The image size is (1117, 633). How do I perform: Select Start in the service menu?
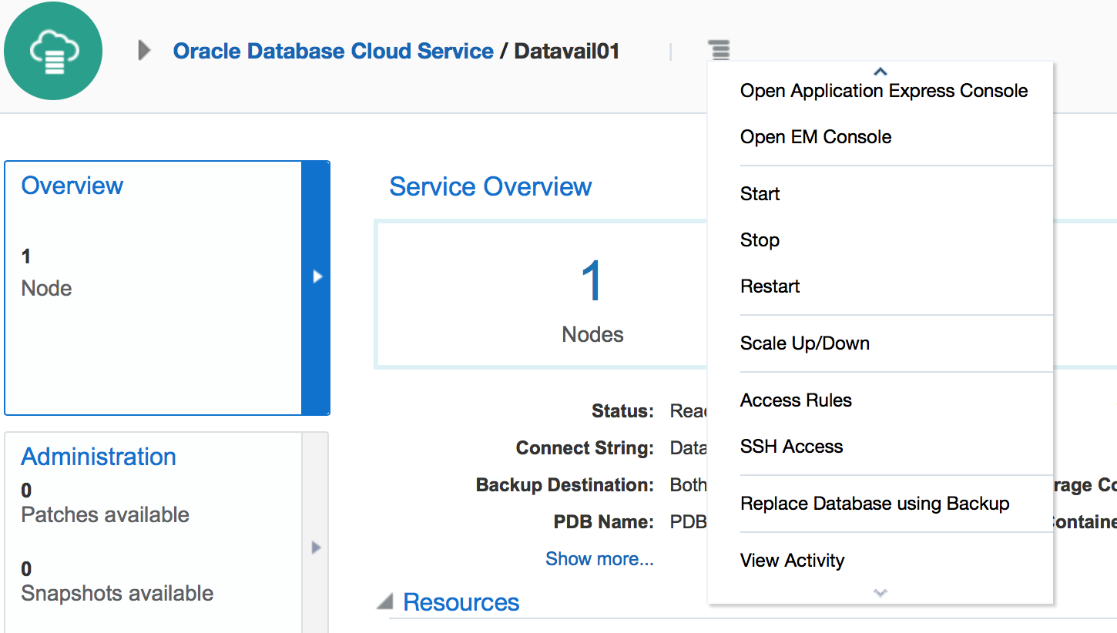pos(760,194)
